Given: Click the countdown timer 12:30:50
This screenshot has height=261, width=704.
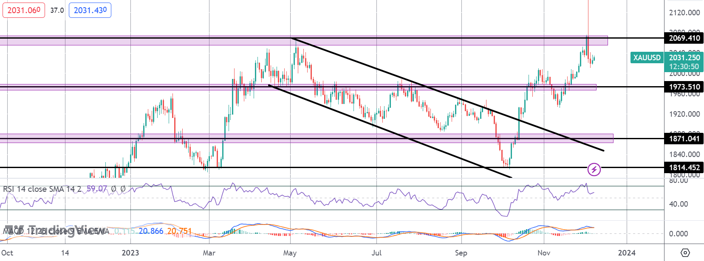Looking at the screenshot, I should [684, 67].
